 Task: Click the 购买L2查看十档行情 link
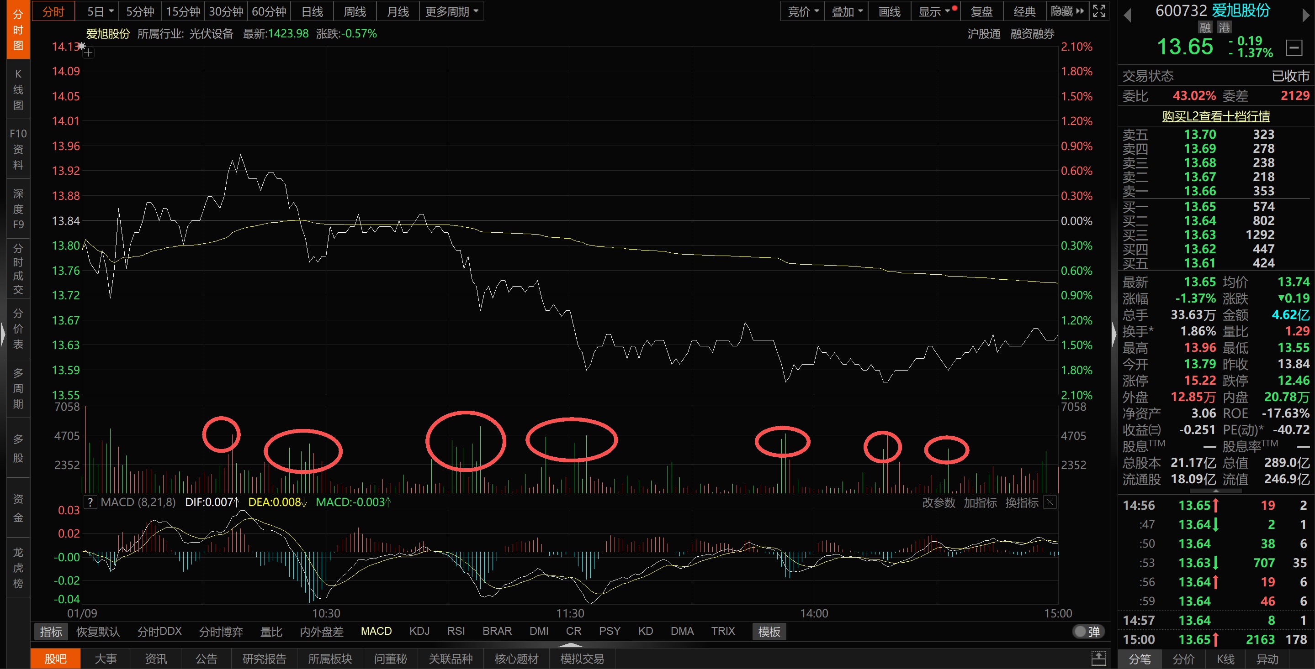[x=1215, y=116]
